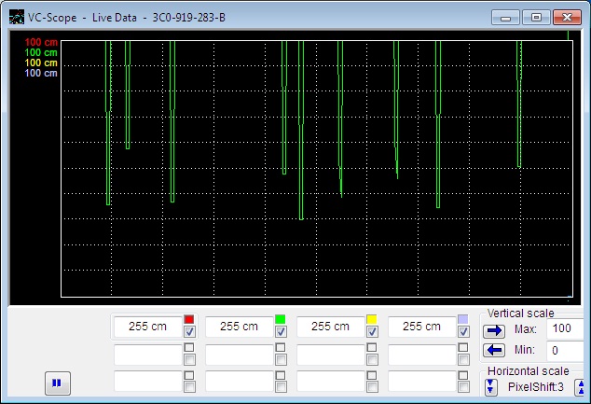Click the right arrow beside Max
This screenshot has width=591, height=404.
[493, 329]
